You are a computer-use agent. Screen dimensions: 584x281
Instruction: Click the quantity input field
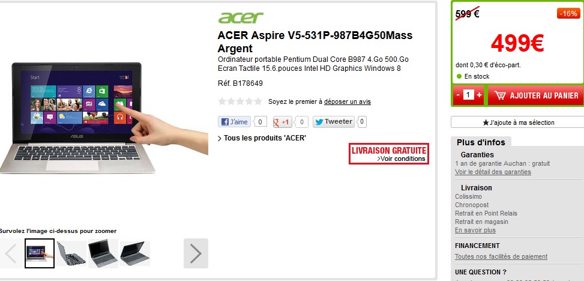coord(469,95)
